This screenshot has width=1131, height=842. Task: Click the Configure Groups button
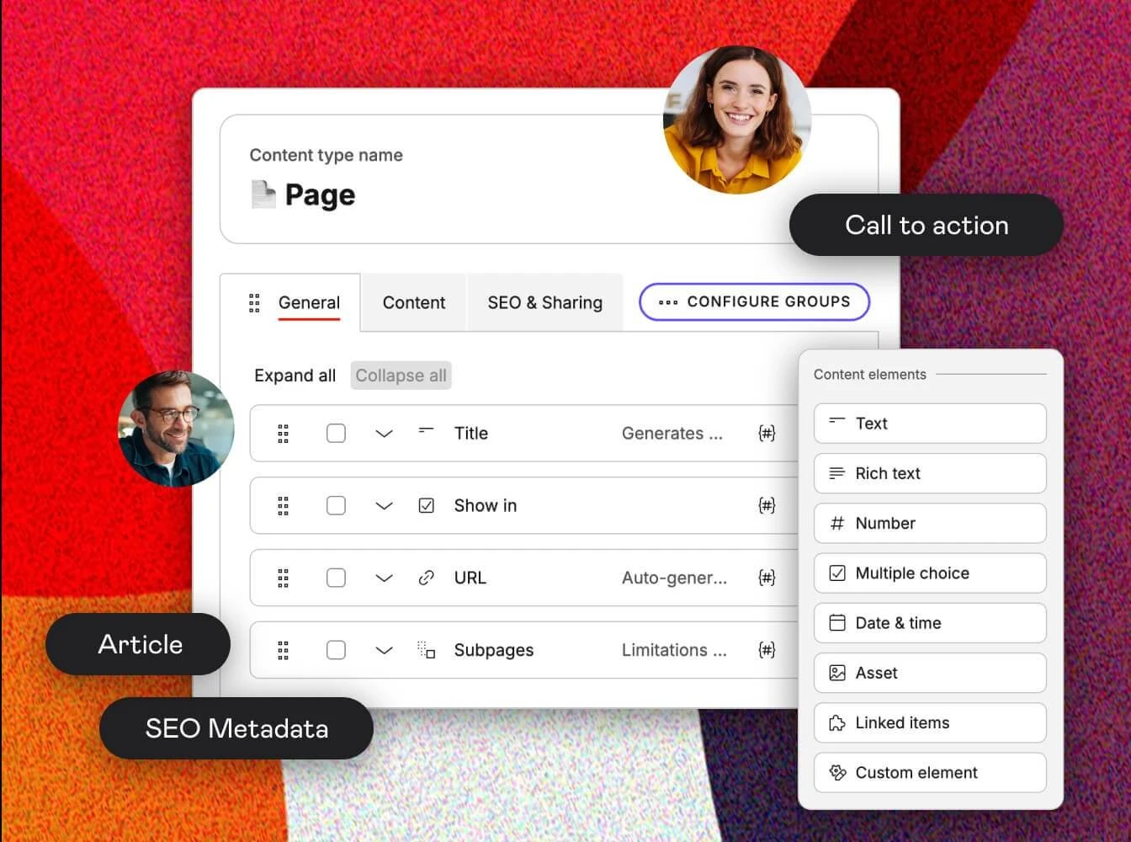[x=754, y=302]
